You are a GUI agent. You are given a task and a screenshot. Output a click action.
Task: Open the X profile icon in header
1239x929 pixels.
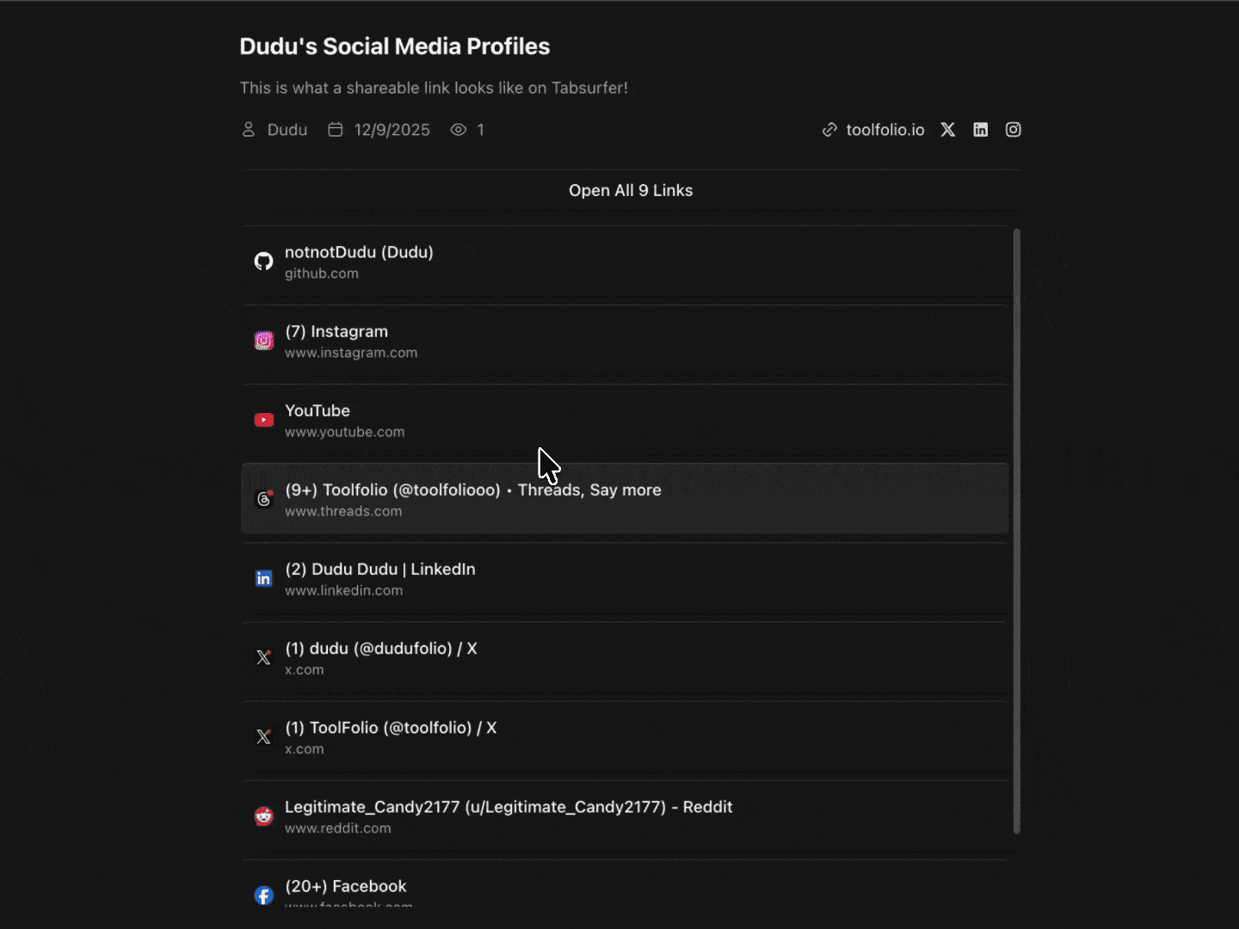(x=947, y=130)
